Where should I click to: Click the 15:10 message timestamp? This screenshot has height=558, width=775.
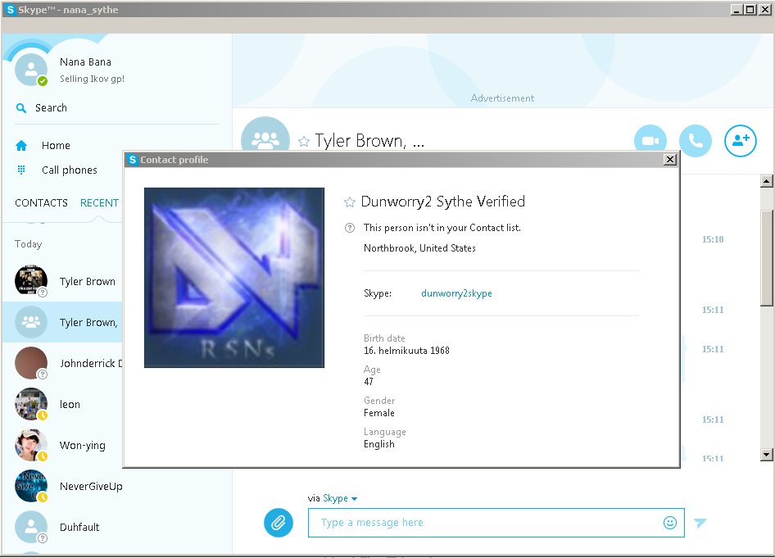coord(713,239)
